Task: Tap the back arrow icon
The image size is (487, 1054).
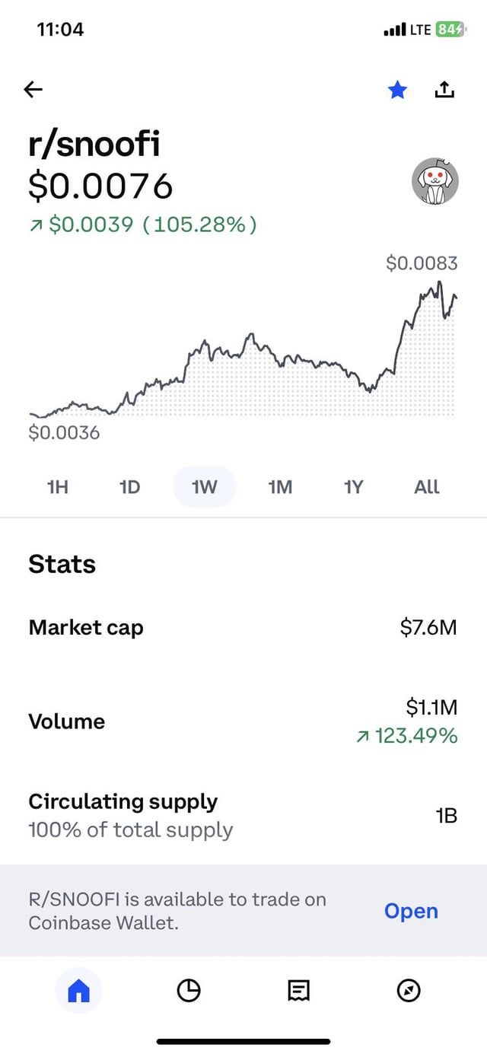Action: [33, 90]
